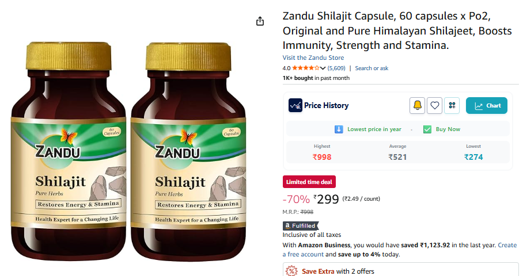This screenshot has height=276, width=523.
Task: Click the share icon above product image
Action: pos(260,21)
